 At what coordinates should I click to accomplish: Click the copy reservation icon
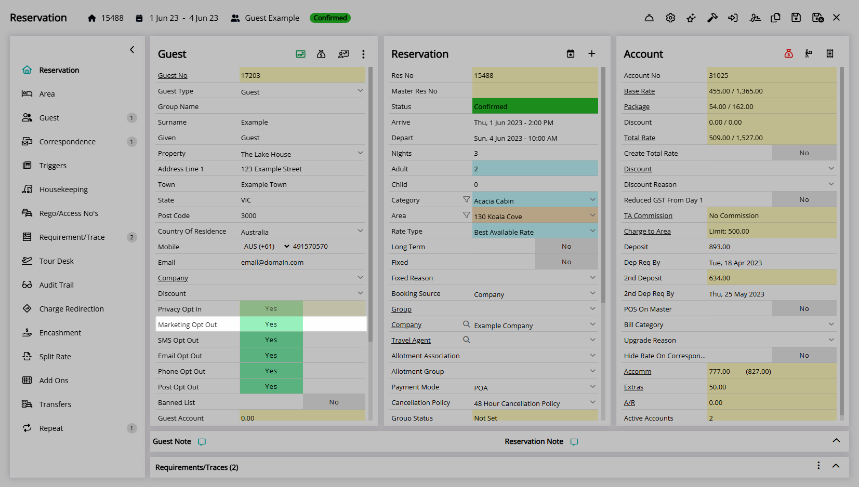(x=775, y=18)
